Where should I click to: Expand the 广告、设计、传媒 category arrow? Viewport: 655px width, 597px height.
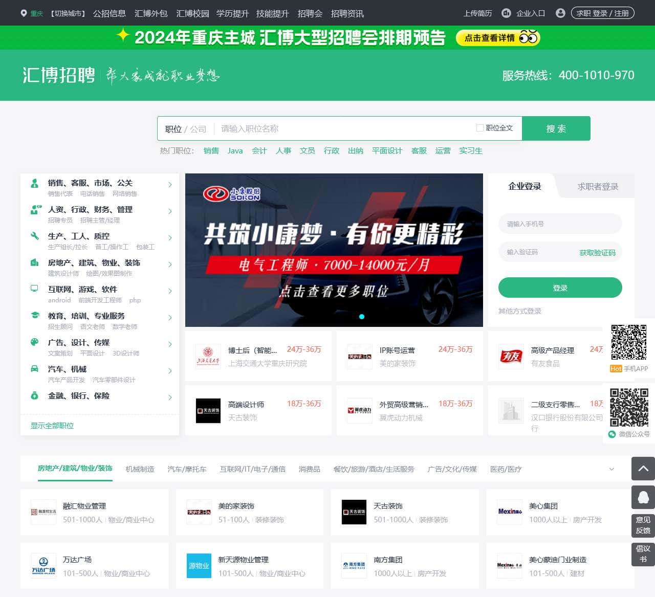click(x=170, y=344)
